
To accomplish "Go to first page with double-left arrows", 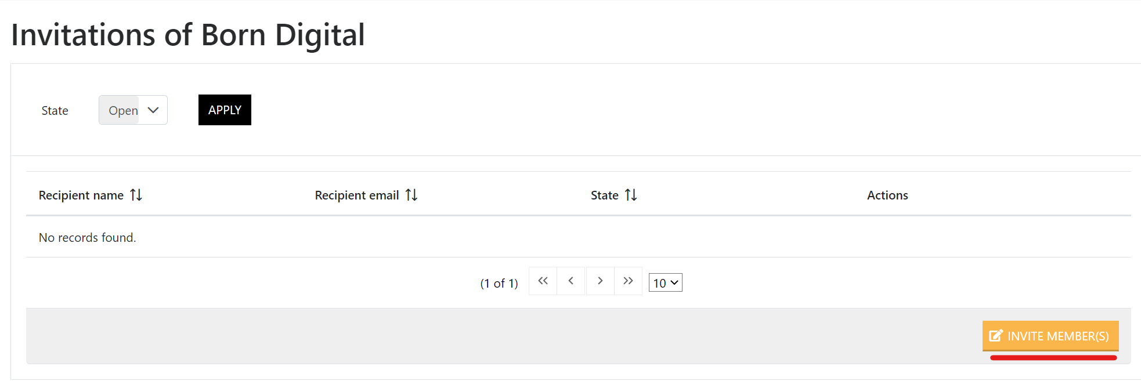I will click(543, 281).
